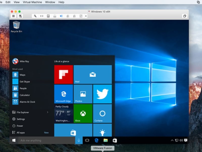Viewport: 202px width, 152px height.
Task: Show hidden tray icons chevron
Action: click(x=172, y=140)
